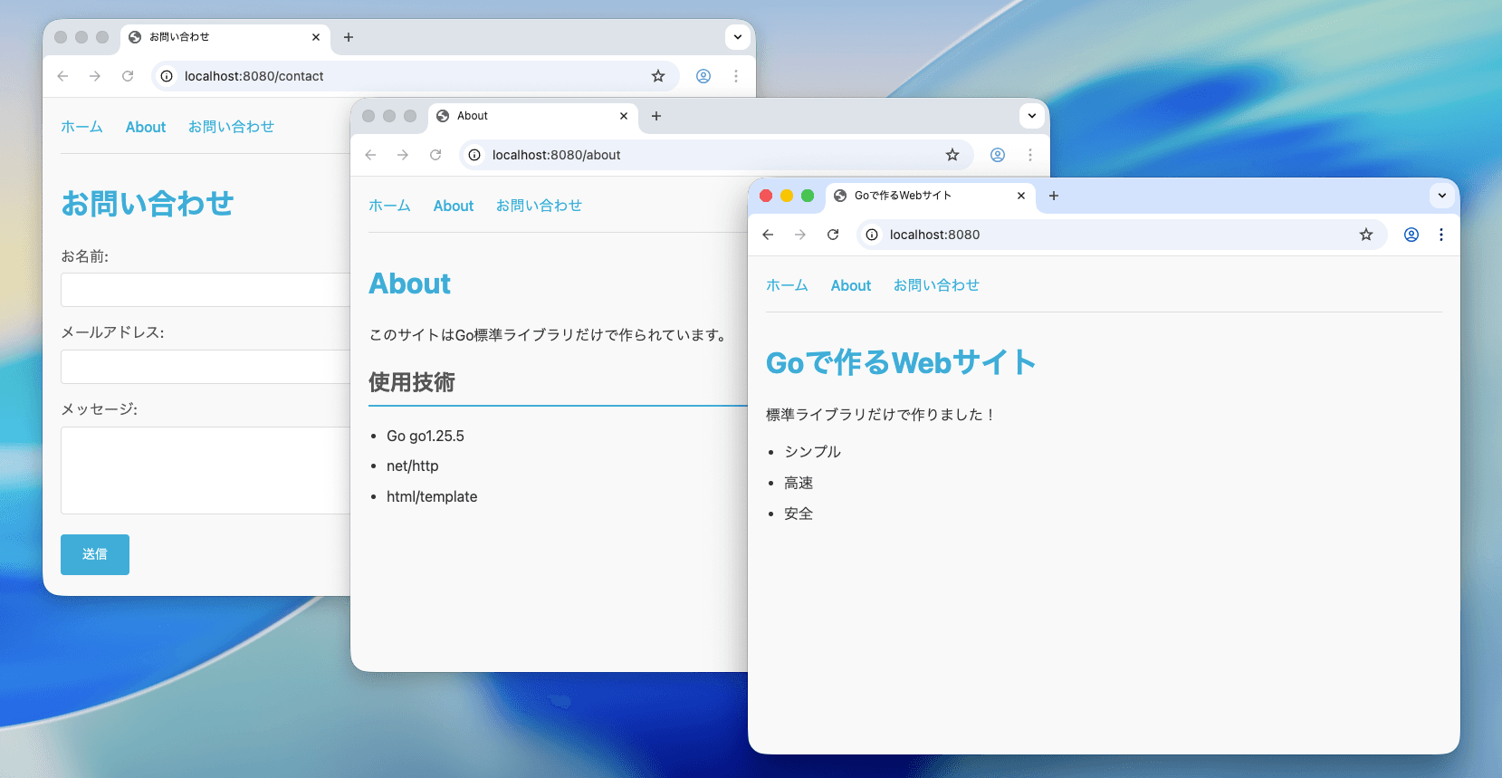The height and width of the screenshot is (778, 1502).
Task: Click the net/http list item
Action: pos(412,466)
